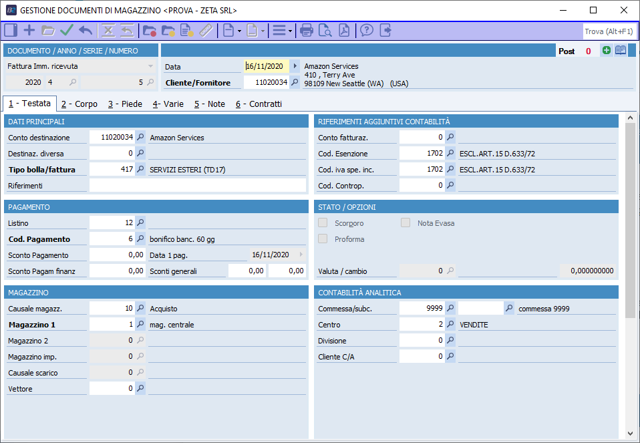Click the exit door icon in toolbar
This screenshot has height=443, width=640.
click(x=385, y=30)
